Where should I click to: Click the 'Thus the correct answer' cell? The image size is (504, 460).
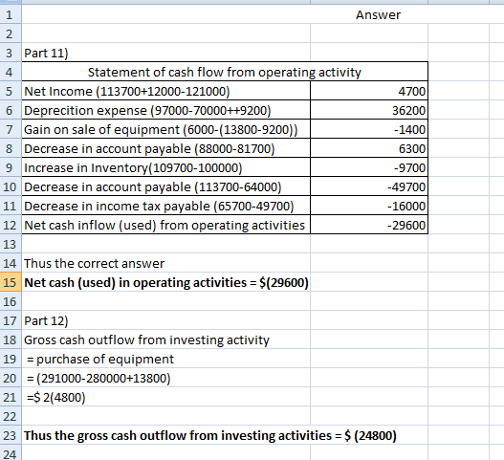tap(165, 263)
